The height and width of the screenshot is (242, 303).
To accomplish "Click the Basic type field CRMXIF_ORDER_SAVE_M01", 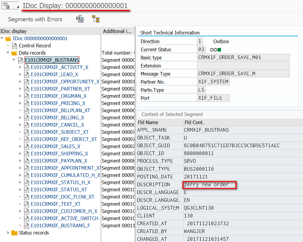I will coord(243,57).
